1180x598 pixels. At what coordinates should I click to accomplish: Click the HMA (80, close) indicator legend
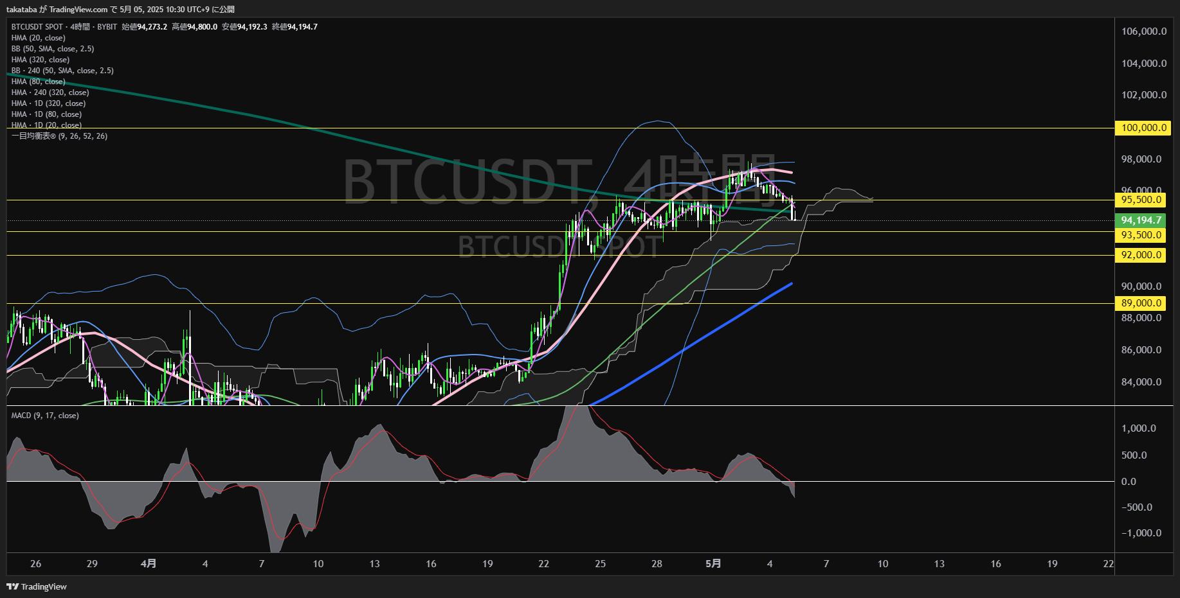[x=38, y=82]
